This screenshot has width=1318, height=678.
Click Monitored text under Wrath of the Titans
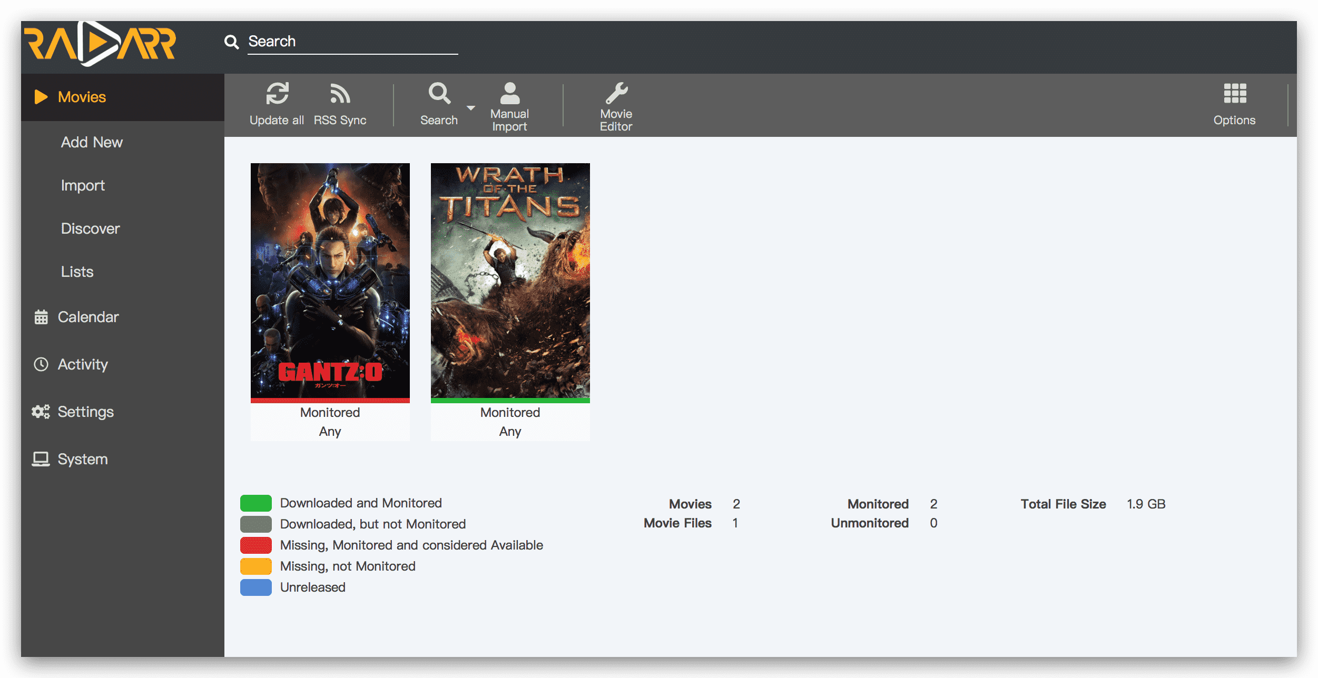(x=510, y=412)
